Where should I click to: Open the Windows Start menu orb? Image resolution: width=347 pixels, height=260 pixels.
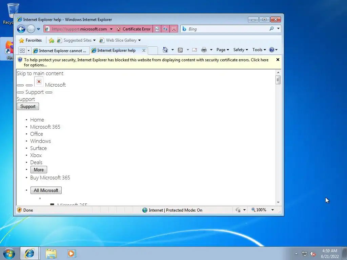click(x=9, y=253)
